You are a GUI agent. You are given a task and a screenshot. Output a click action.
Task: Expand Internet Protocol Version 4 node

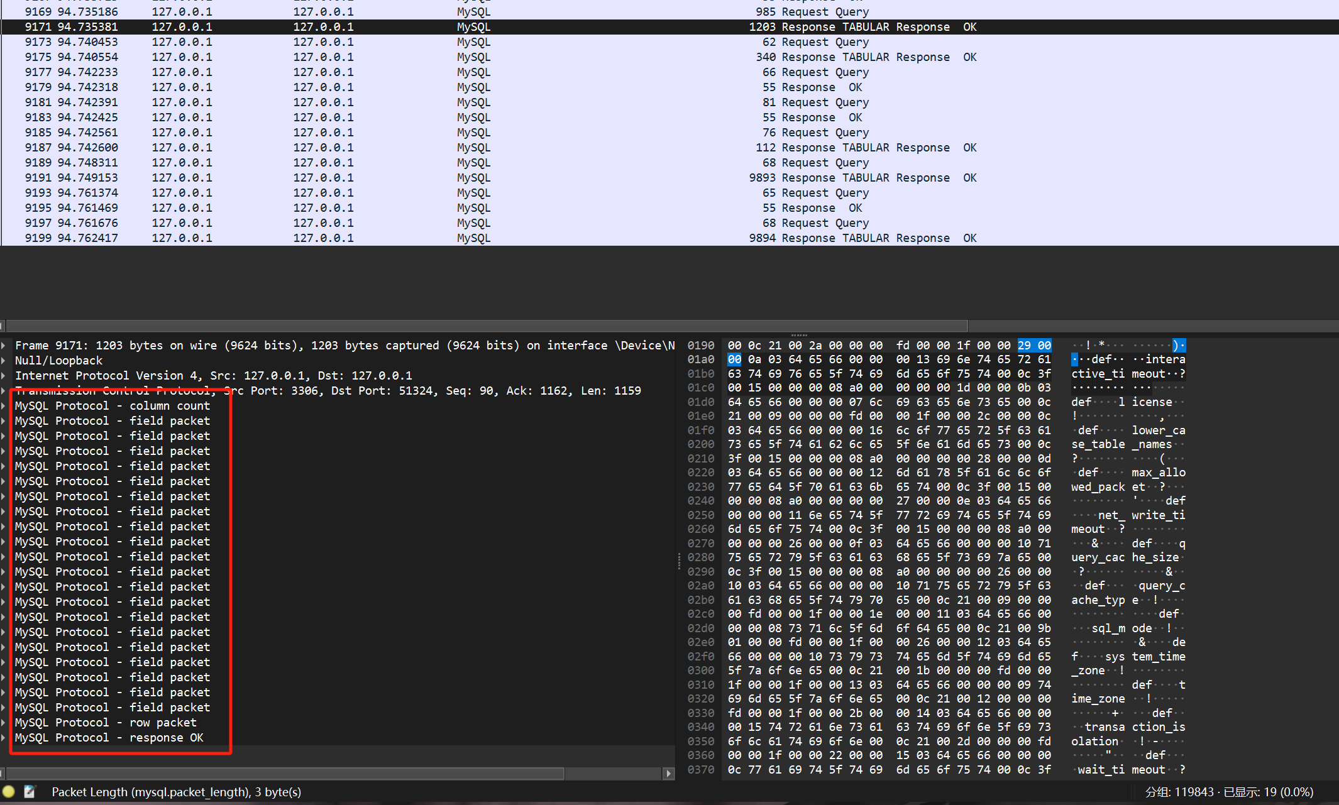click(4, 376)
